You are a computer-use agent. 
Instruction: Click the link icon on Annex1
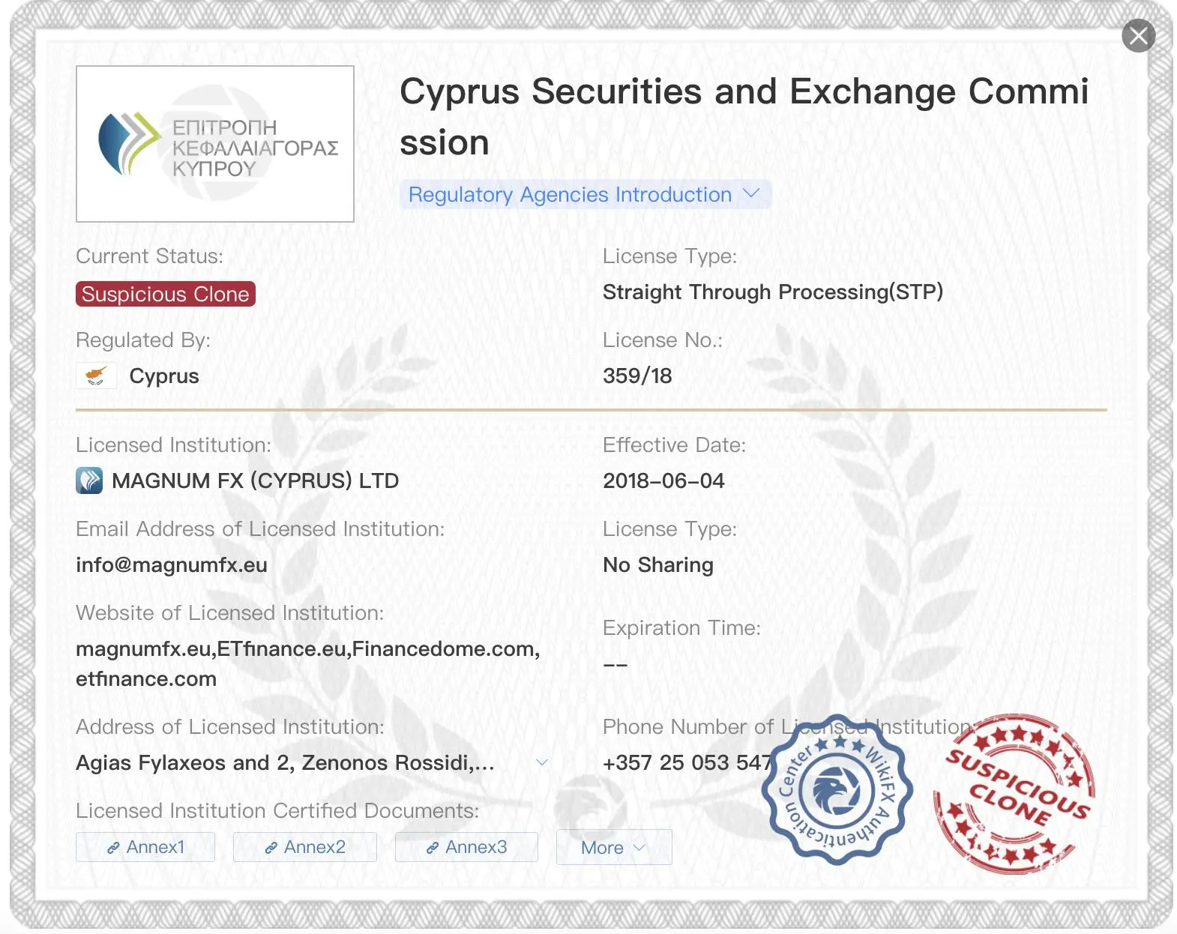(113, 848)
